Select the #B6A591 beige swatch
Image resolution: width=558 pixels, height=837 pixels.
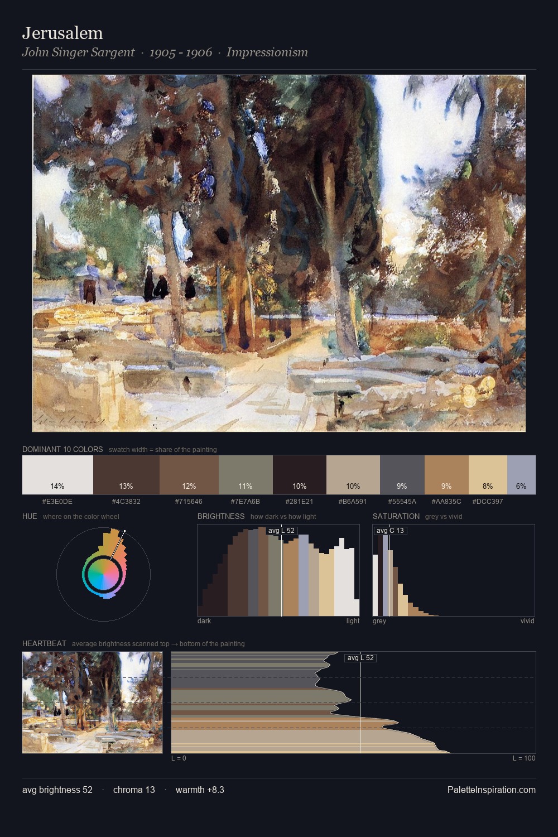pyautogui.click(x=353, y=475)
